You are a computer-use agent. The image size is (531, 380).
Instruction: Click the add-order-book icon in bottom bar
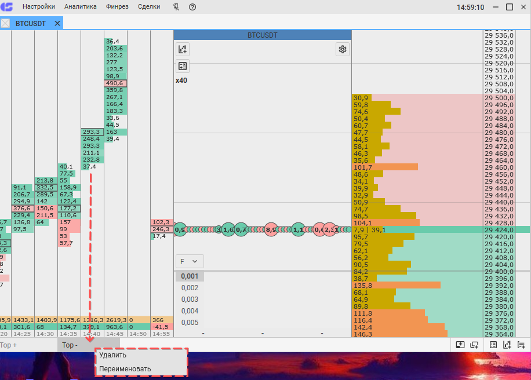pyautogui.click(x=521, y=345)
